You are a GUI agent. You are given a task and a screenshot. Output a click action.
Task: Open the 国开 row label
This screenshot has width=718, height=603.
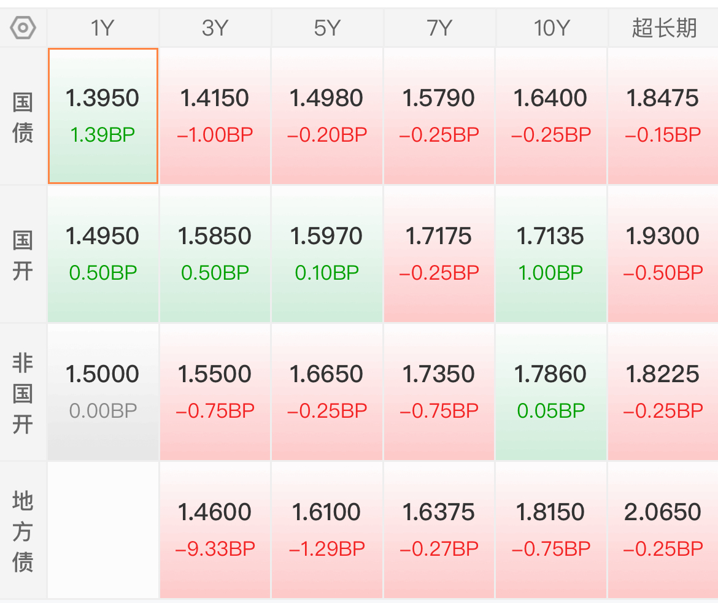point(23,254)
